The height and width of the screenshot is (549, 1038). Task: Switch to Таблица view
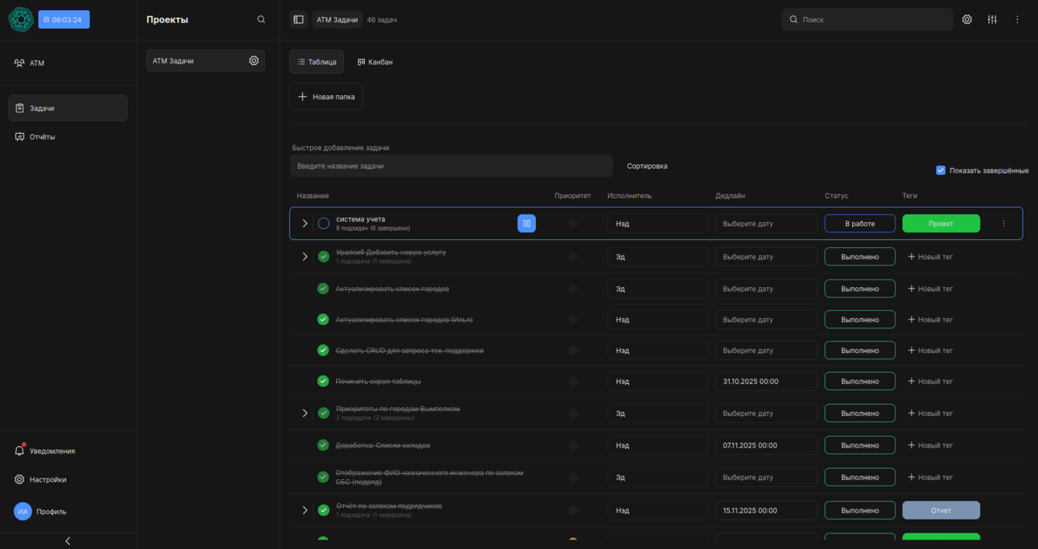(317, 62)
